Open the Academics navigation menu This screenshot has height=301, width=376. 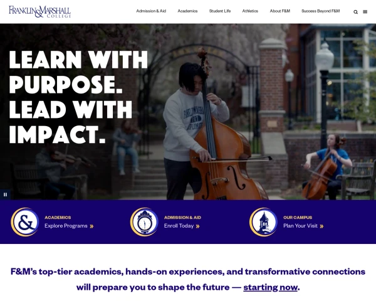187,11
